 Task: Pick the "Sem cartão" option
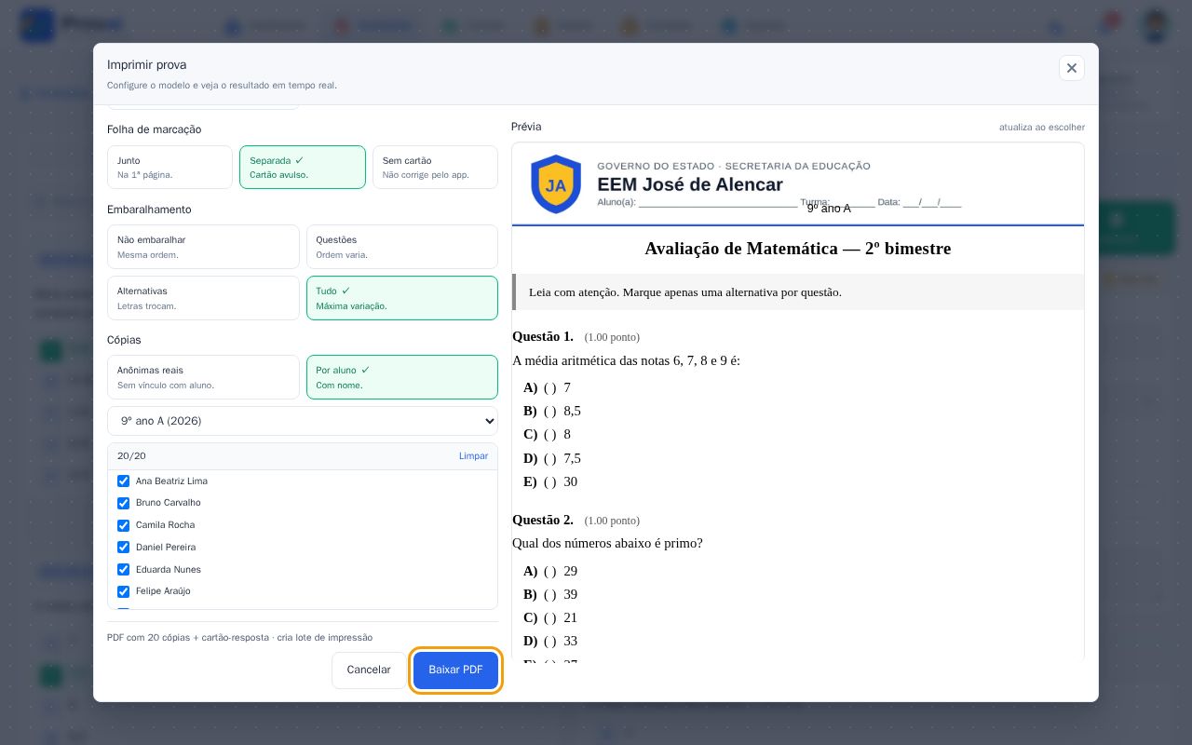point(435,167)
